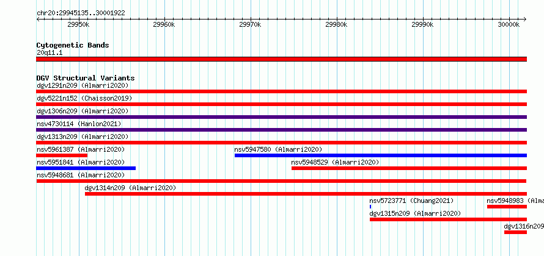Click the short red bar for nsv5961387
Viewport: 544px width, 256px height.
coord(62,155)
